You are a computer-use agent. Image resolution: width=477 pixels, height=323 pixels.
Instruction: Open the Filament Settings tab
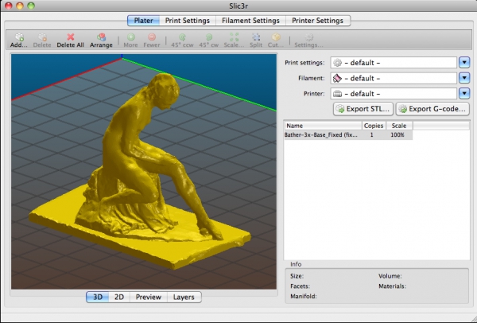252,20
